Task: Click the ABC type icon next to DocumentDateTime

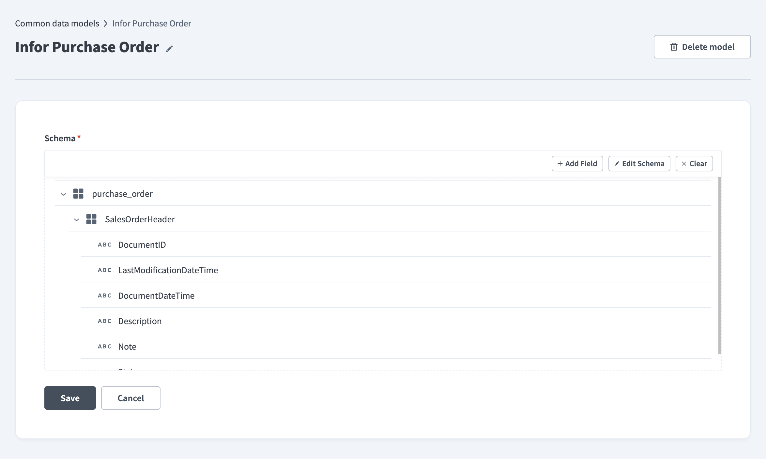Action: pos(105,295)
